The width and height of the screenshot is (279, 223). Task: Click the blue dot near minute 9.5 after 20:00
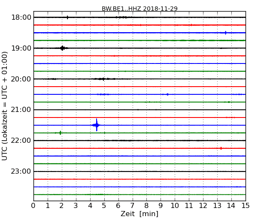[167, 94]
